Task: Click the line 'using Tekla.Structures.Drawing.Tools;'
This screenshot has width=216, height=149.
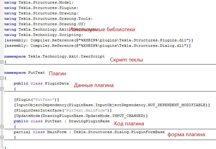Action: point(48,19)
